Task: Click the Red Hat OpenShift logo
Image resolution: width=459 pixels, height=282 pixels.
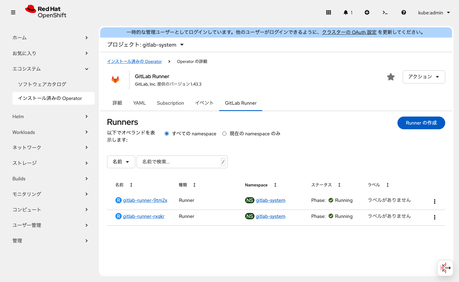Action: coord(45,12)
